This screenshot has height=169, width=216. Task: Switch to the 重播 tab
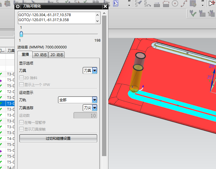pos(25,55)
